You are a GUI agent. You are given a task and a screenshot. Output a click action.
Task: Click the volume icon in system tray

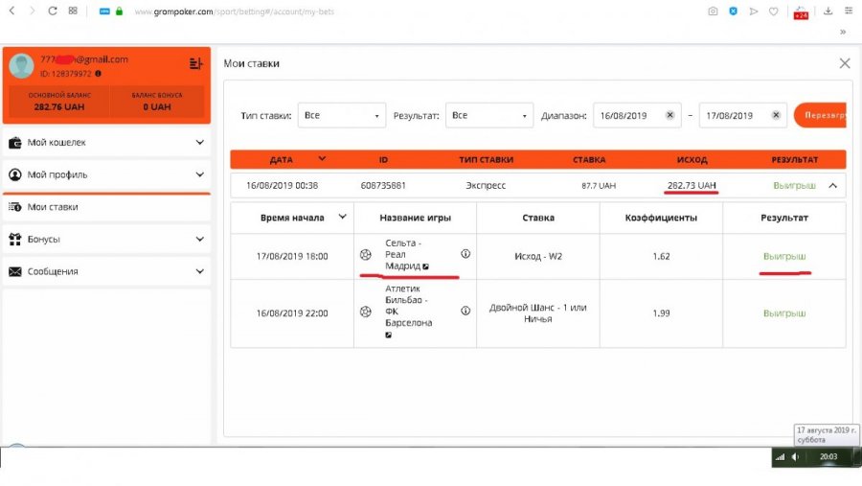(795, 457)
